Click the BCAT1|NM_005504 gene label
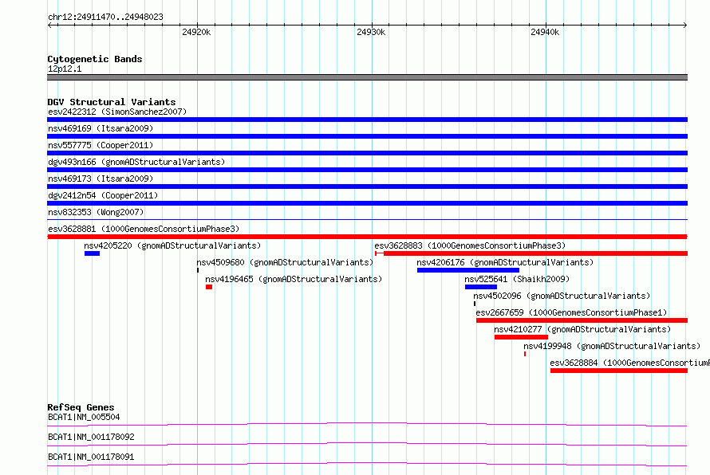710x475 pixels. (84, 417)
